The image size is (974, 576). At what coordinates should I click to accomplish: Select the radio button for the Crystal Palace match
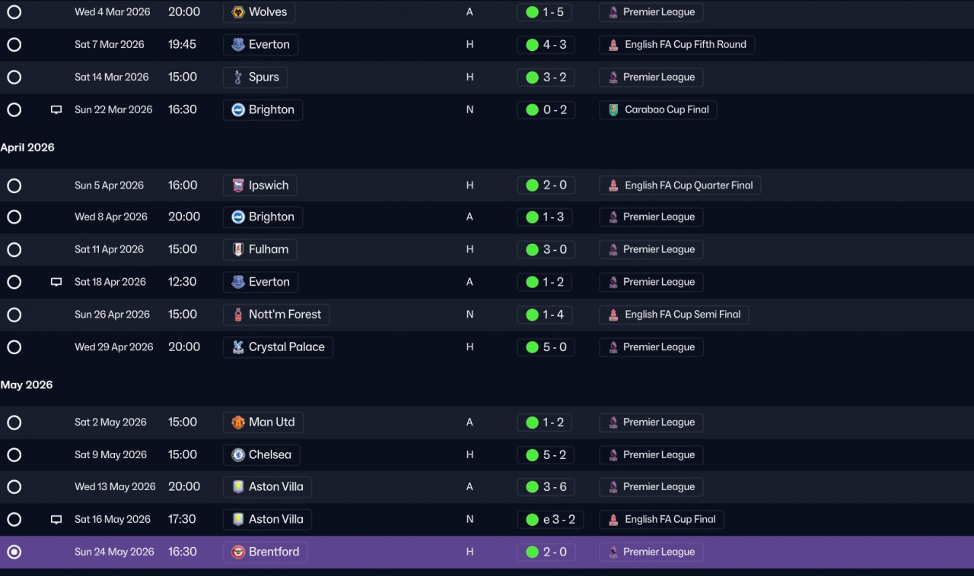click(x=14, y=347)
